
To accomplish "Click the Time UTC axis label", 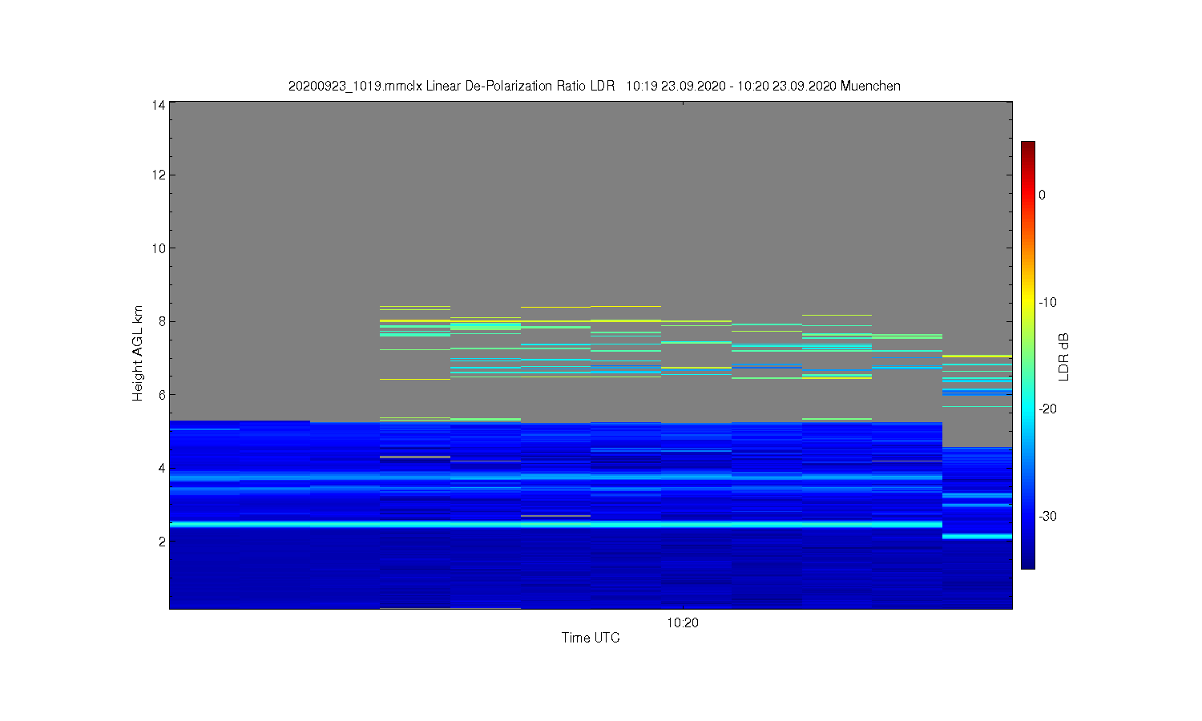I will [591, 638].
